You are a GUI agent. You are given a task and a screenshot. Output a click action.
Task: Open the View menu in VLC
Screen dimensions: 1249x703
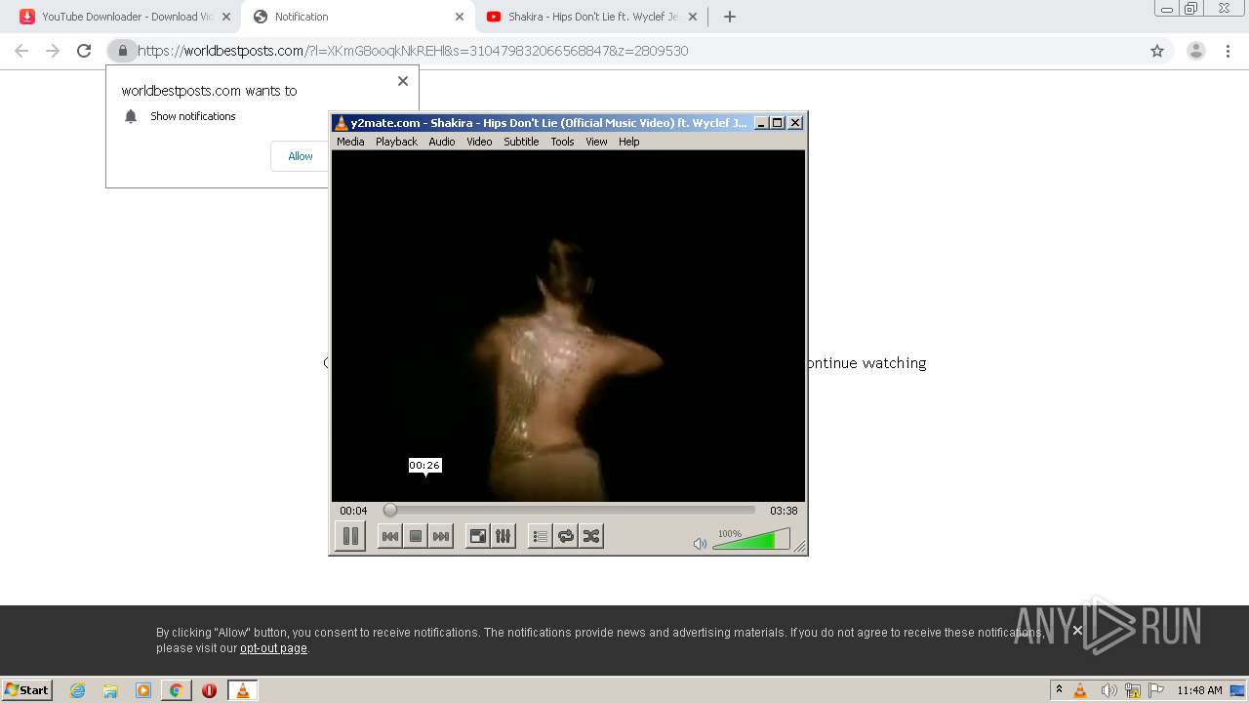(596, 142)
